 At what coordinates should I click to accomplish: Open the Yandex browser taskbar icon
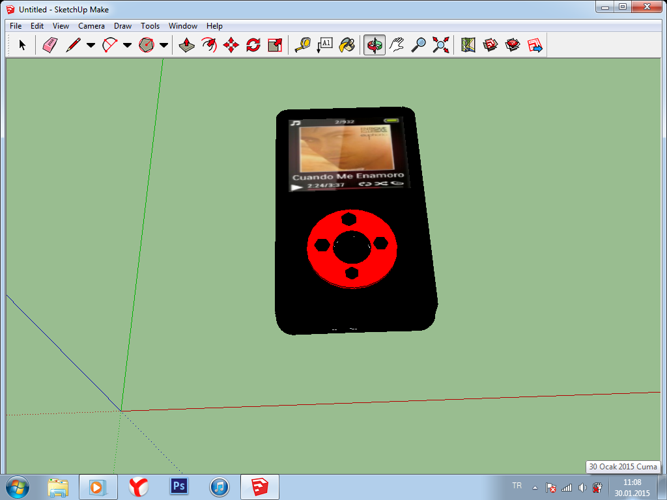tap(139, 487)
